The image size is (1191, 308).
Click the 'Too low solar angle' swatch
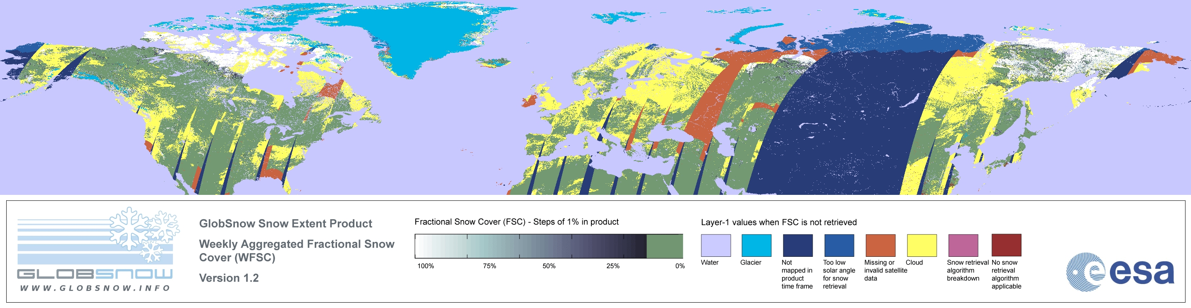tap(839, 245)
